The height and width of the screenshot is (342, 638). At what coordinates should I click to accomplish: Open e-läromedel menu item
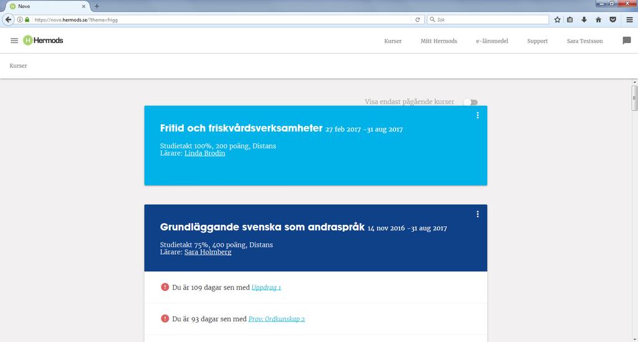(492, 41)
